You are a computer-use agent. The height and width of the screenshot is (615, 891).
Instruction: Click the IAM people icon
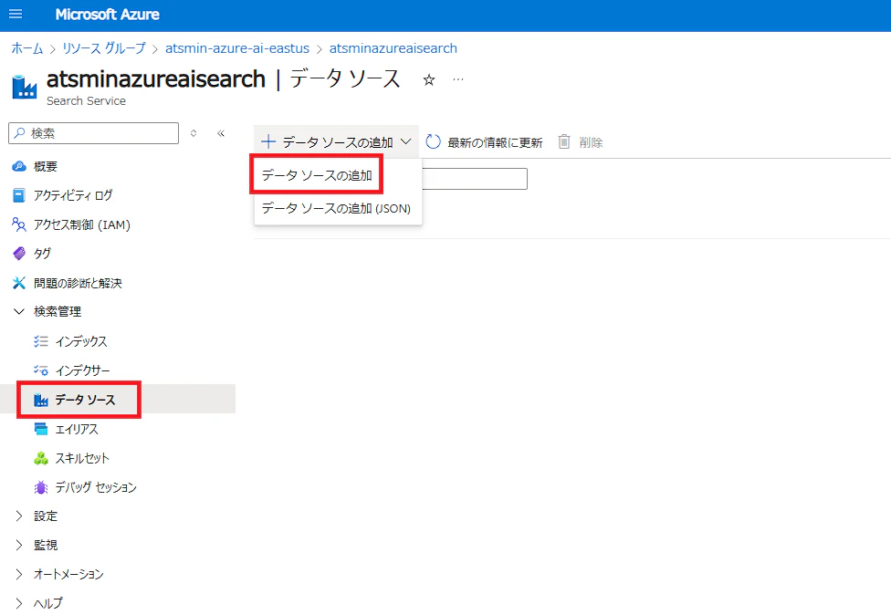[x=19, y=224]
